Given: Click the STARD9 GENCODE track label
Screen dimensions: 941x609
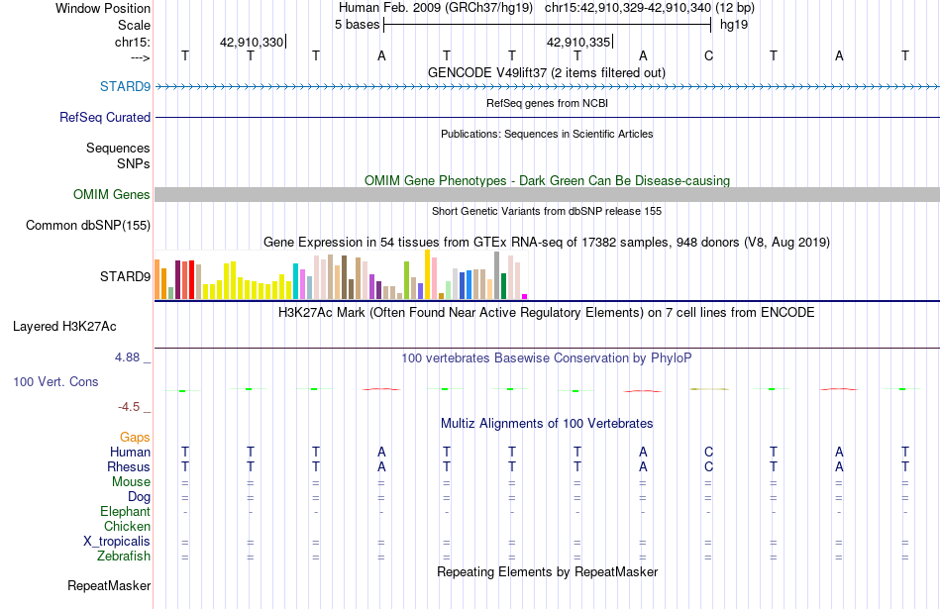Looking at the screenshot, I should point(125,86).
